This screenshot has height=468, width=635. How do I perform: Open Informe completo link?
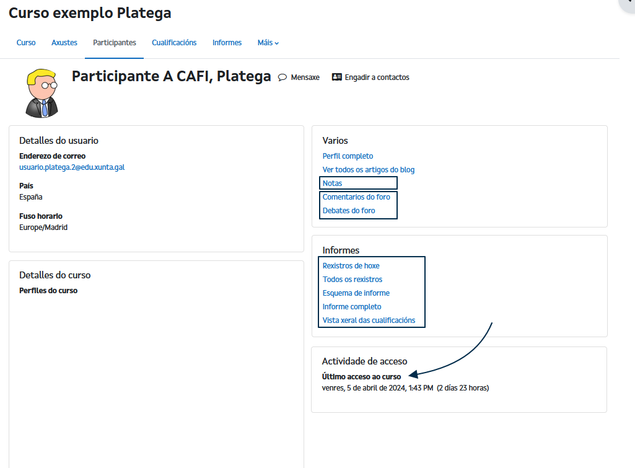(x=352, y=307)
